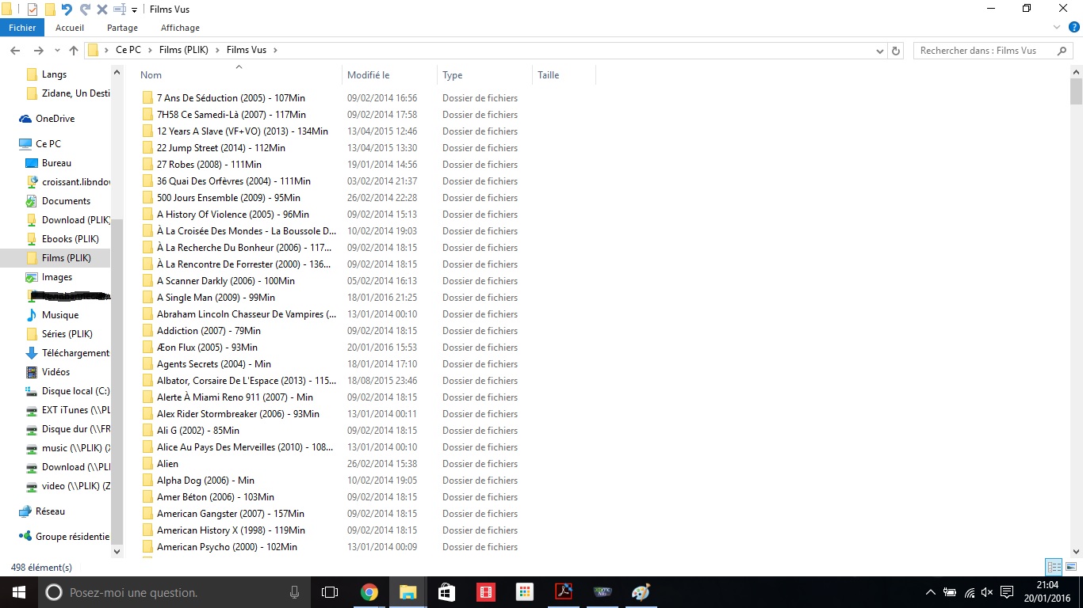Expand the ribbon using the chevron
The height and width of the screenshot is (608, 1083).
1055,28
